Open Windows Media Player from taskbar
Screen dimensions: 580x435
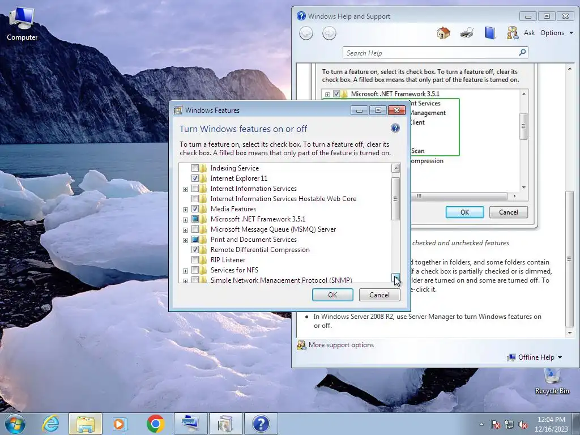[x=120, y=424]
